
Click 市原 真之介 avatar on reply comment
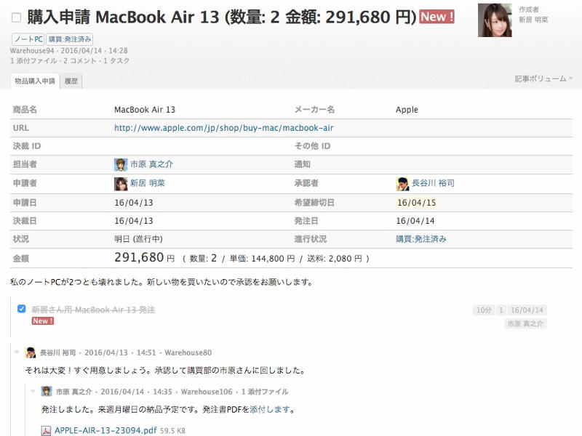(47, 392)
